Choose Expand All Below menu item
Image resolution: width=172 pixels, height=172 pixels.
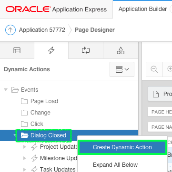tap(115, 165)
